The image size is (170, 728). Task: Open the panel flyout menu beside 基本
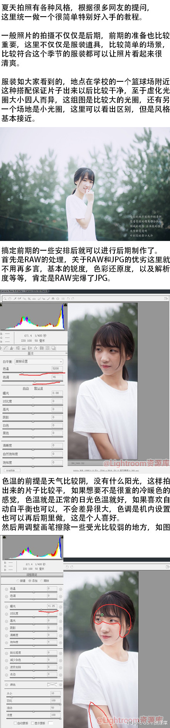point(66,353)
